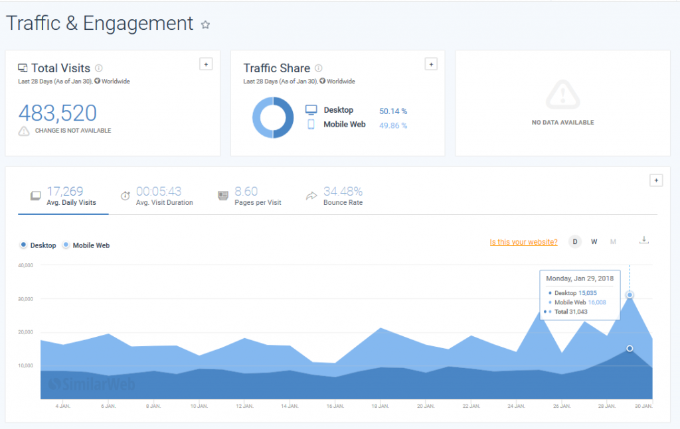Toggle the Desktop series in chart legend
The width and height of the screenshot is (680, 429).
[x=39, y=245]
